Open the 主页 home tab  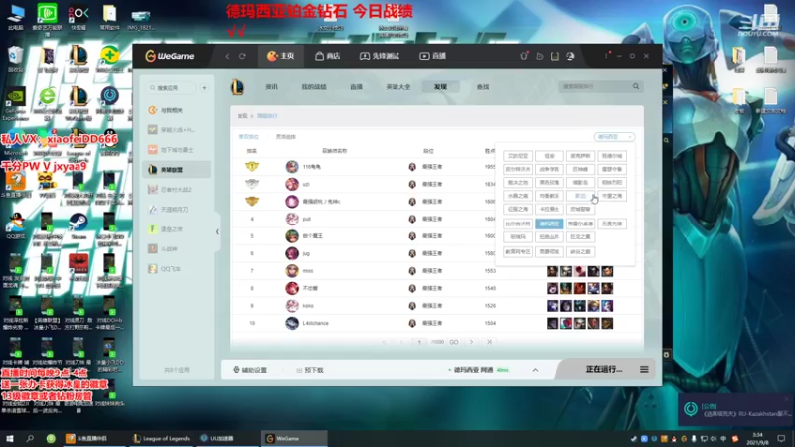coord(281,56)
